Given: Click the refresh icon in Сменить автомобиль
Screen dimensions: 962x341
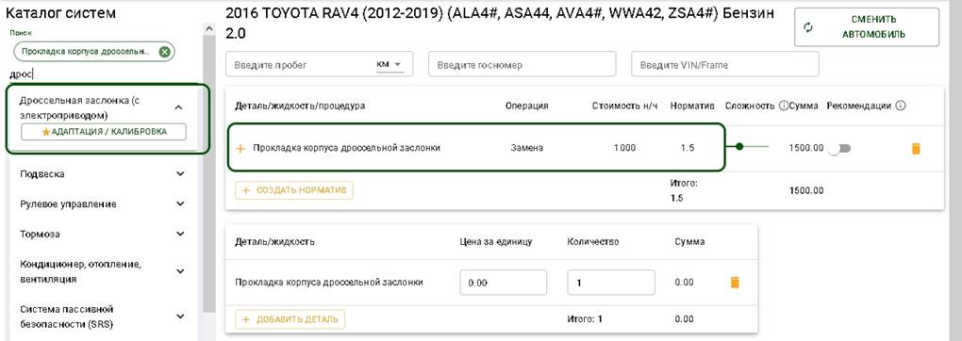Looking at the screenshot, I should (x=808, y=27).
